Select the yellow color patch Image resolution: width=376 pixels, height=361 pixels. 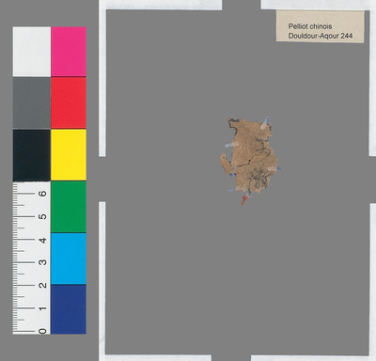69,155
